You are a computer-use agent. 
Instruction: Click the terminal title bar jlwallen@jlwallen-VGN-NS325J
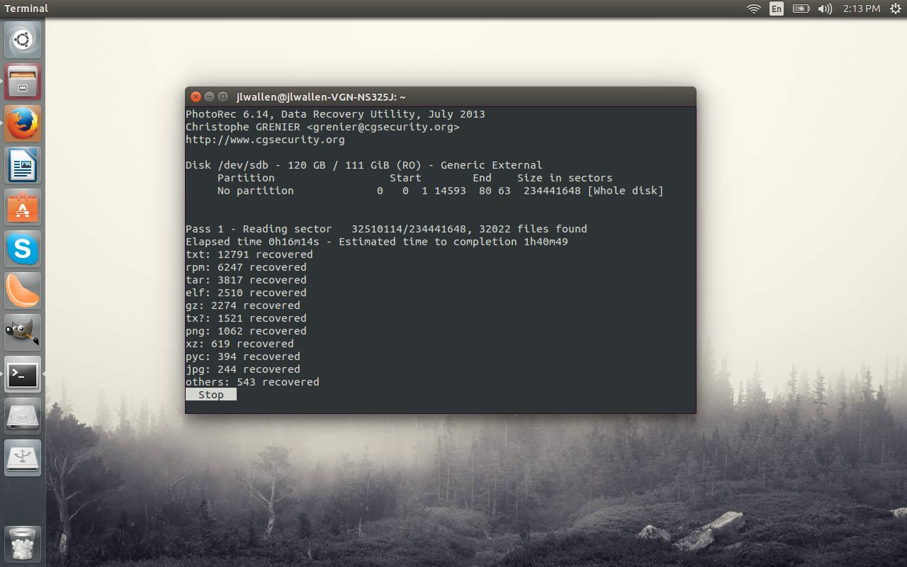(321, 97)
